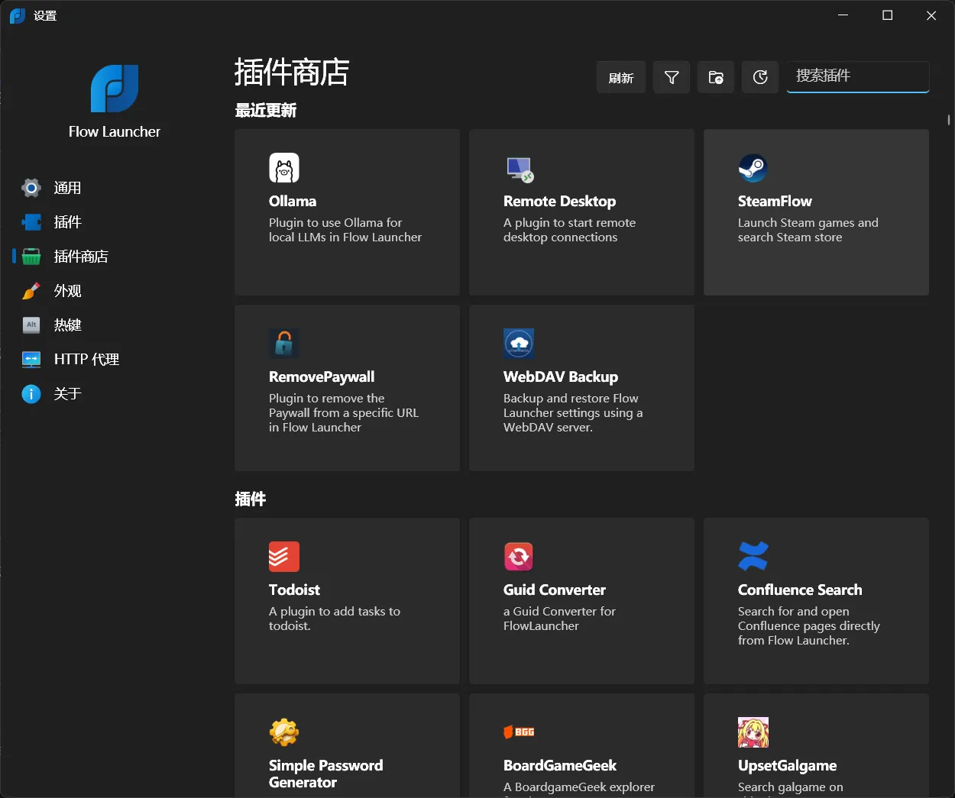Click the blue puzzle plugin icon in sidebar

[31, 222]
